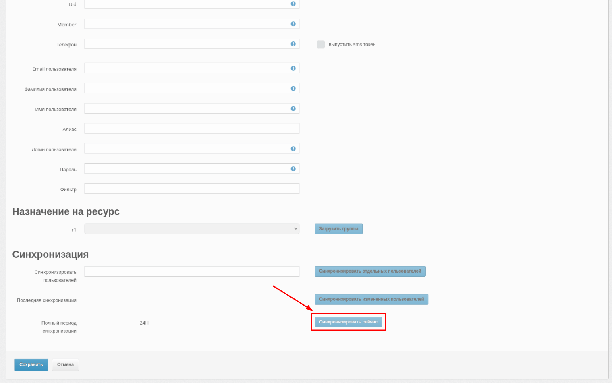This screenshot has width=612, height=383.
Task: Focus the Имя пользователя input field
Action: [x=192, y=108]
